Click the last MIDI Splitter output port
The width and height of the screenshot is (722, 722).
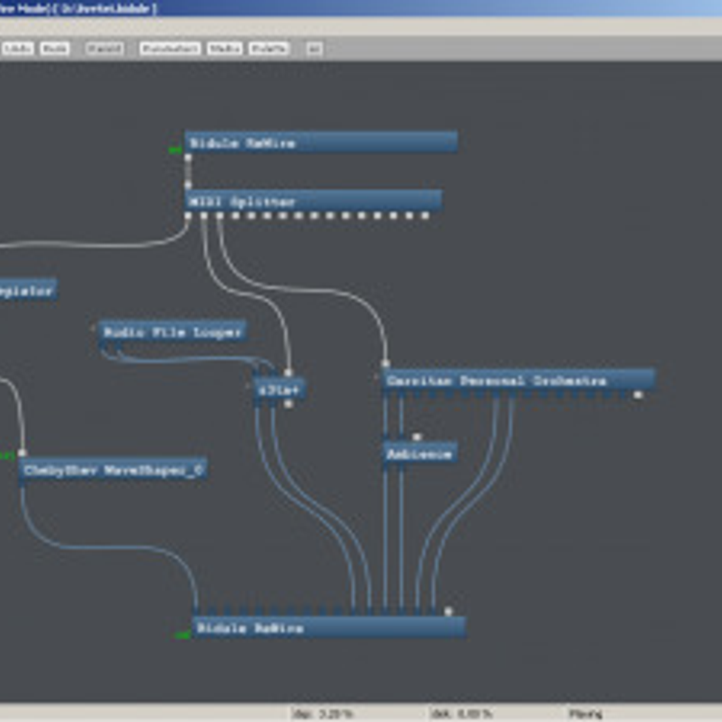pos(425,215)
